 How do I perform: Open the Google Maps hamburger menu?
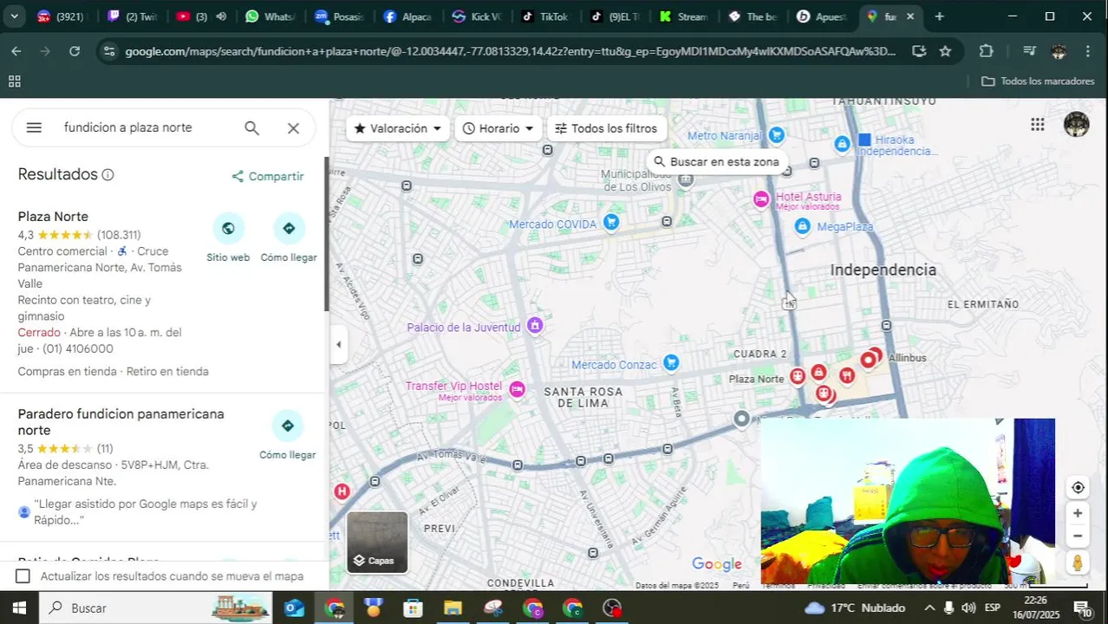(34, 128)
